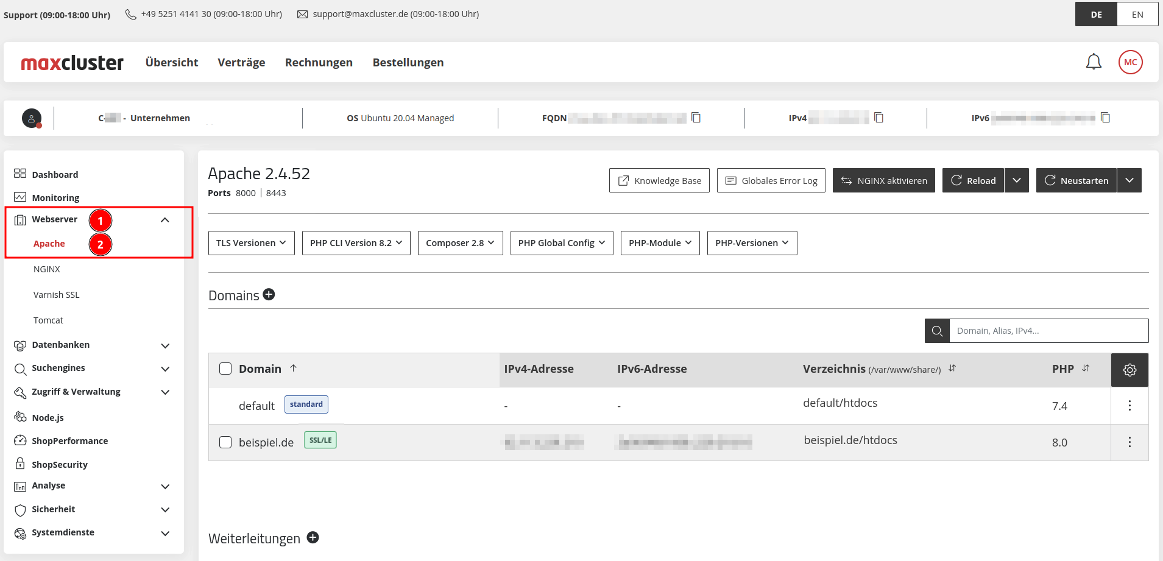Open Globales Error Log
1163x561 pixels.
pos(771,180)
